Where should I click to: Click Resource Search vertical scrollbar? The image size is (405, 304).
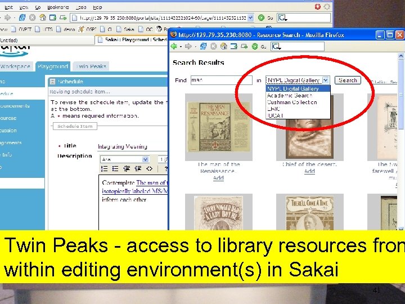[x=401, y=141]
